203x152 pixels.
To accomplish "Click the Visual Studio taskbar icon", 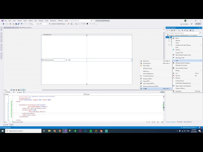I will pyautogui.click(x=65, y=131).
